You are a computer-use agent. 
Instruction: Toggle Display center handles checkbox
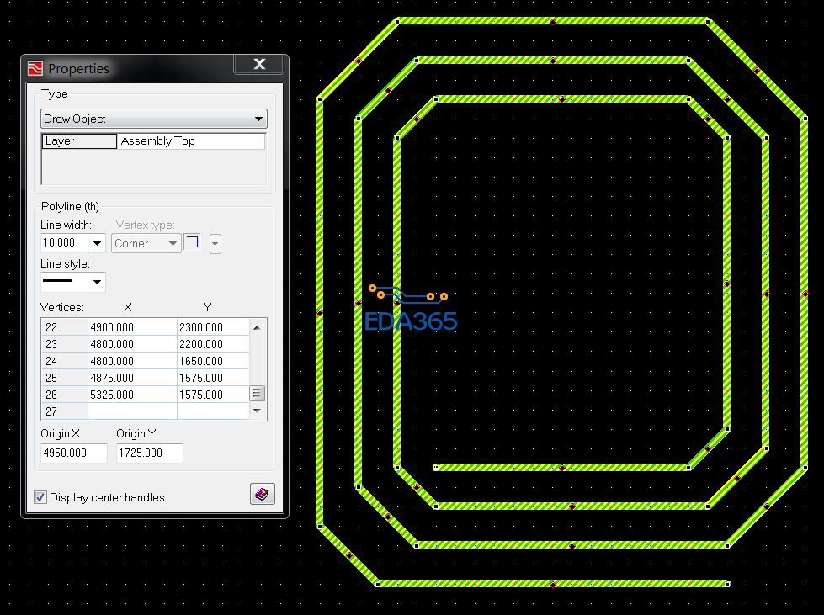40,497
